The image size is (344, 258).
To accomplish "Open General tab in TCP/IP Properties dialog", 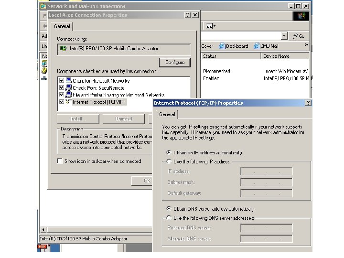I will [x=167, y=115].
